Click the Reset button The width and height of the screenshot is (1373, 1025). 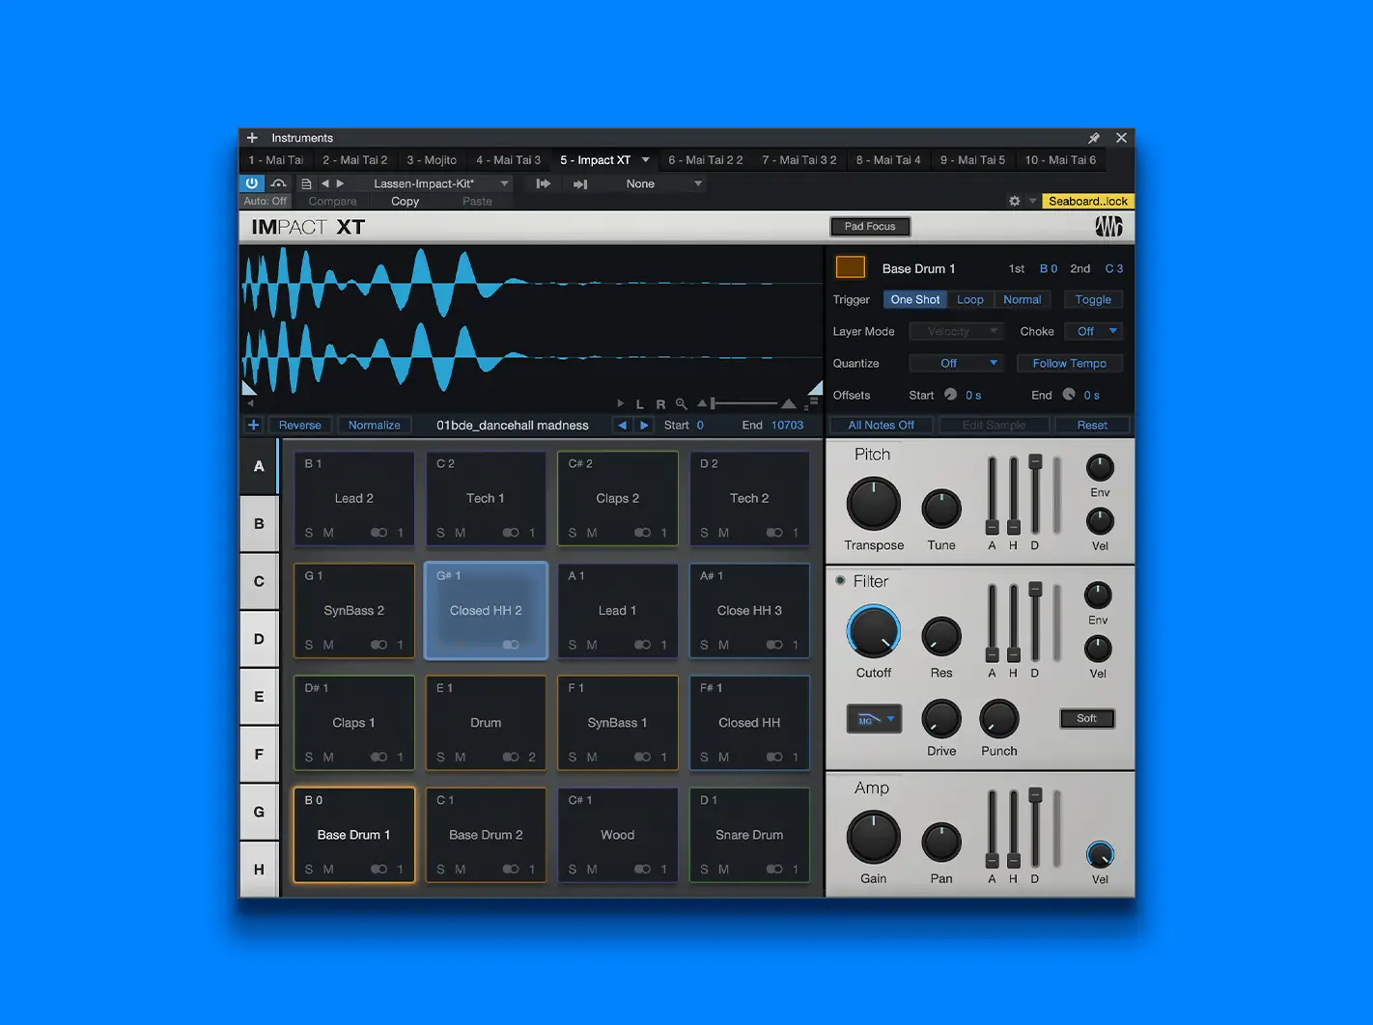pos(1092,425)
